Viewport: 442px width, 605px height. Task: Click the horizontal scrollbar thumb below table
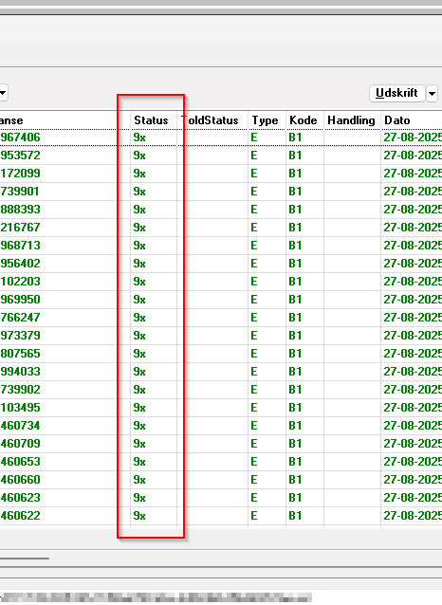coord(25,558)
